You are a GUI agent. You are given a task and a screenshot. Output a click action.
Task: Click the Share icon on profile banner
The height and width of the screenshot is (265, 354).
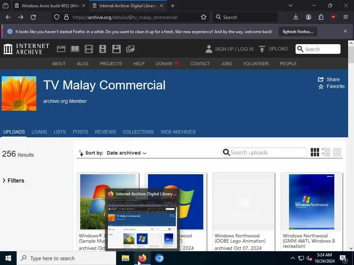tap(321, 79)
